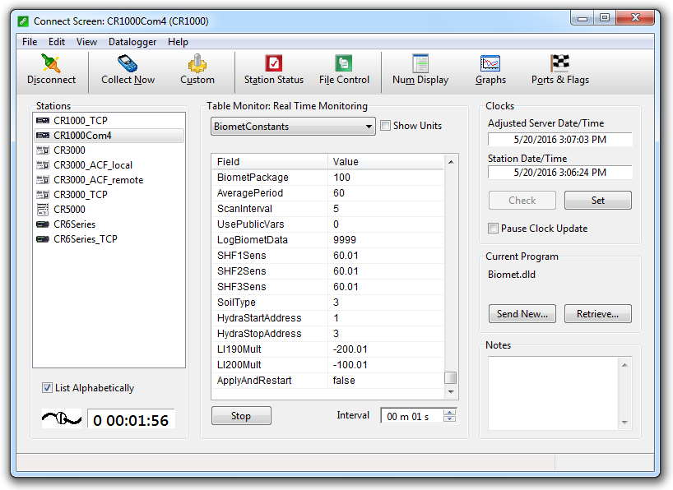Click the Collect Now phone icon
The width and height of the screenshot is (673, 490).
128,63
